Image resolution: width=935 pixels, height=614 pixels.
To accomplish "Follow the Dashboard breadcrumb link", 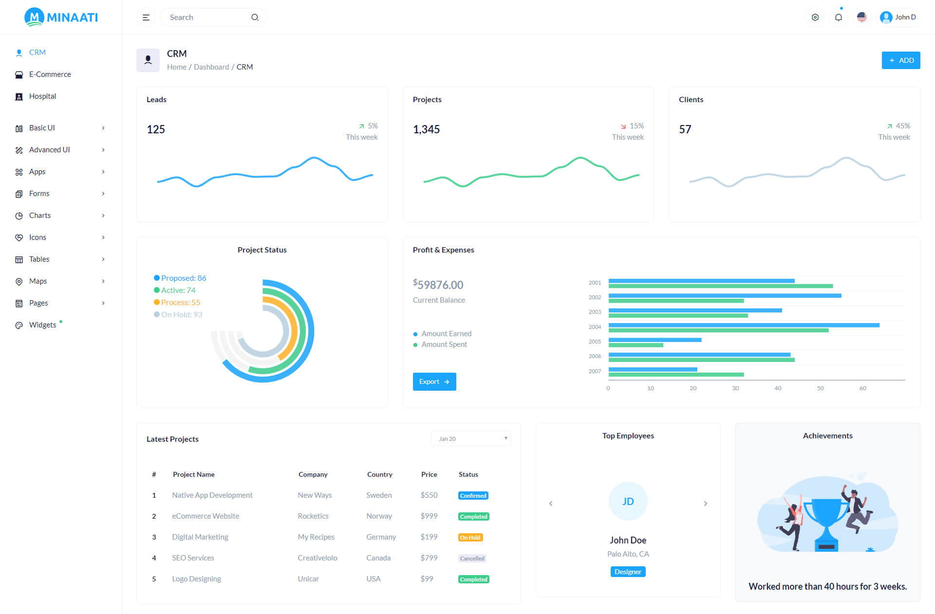I will 211,67.
